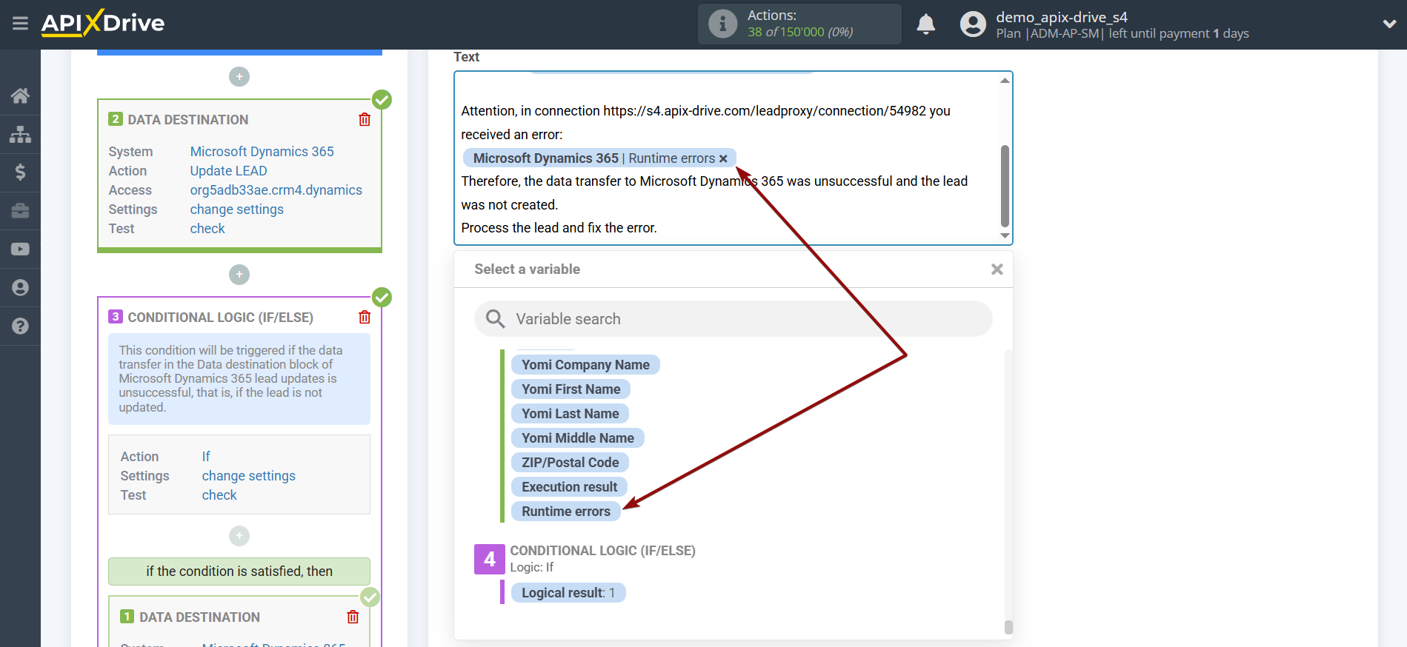Focus the Variable search field
Screen dimensions: 1407x647
point(734,319)
